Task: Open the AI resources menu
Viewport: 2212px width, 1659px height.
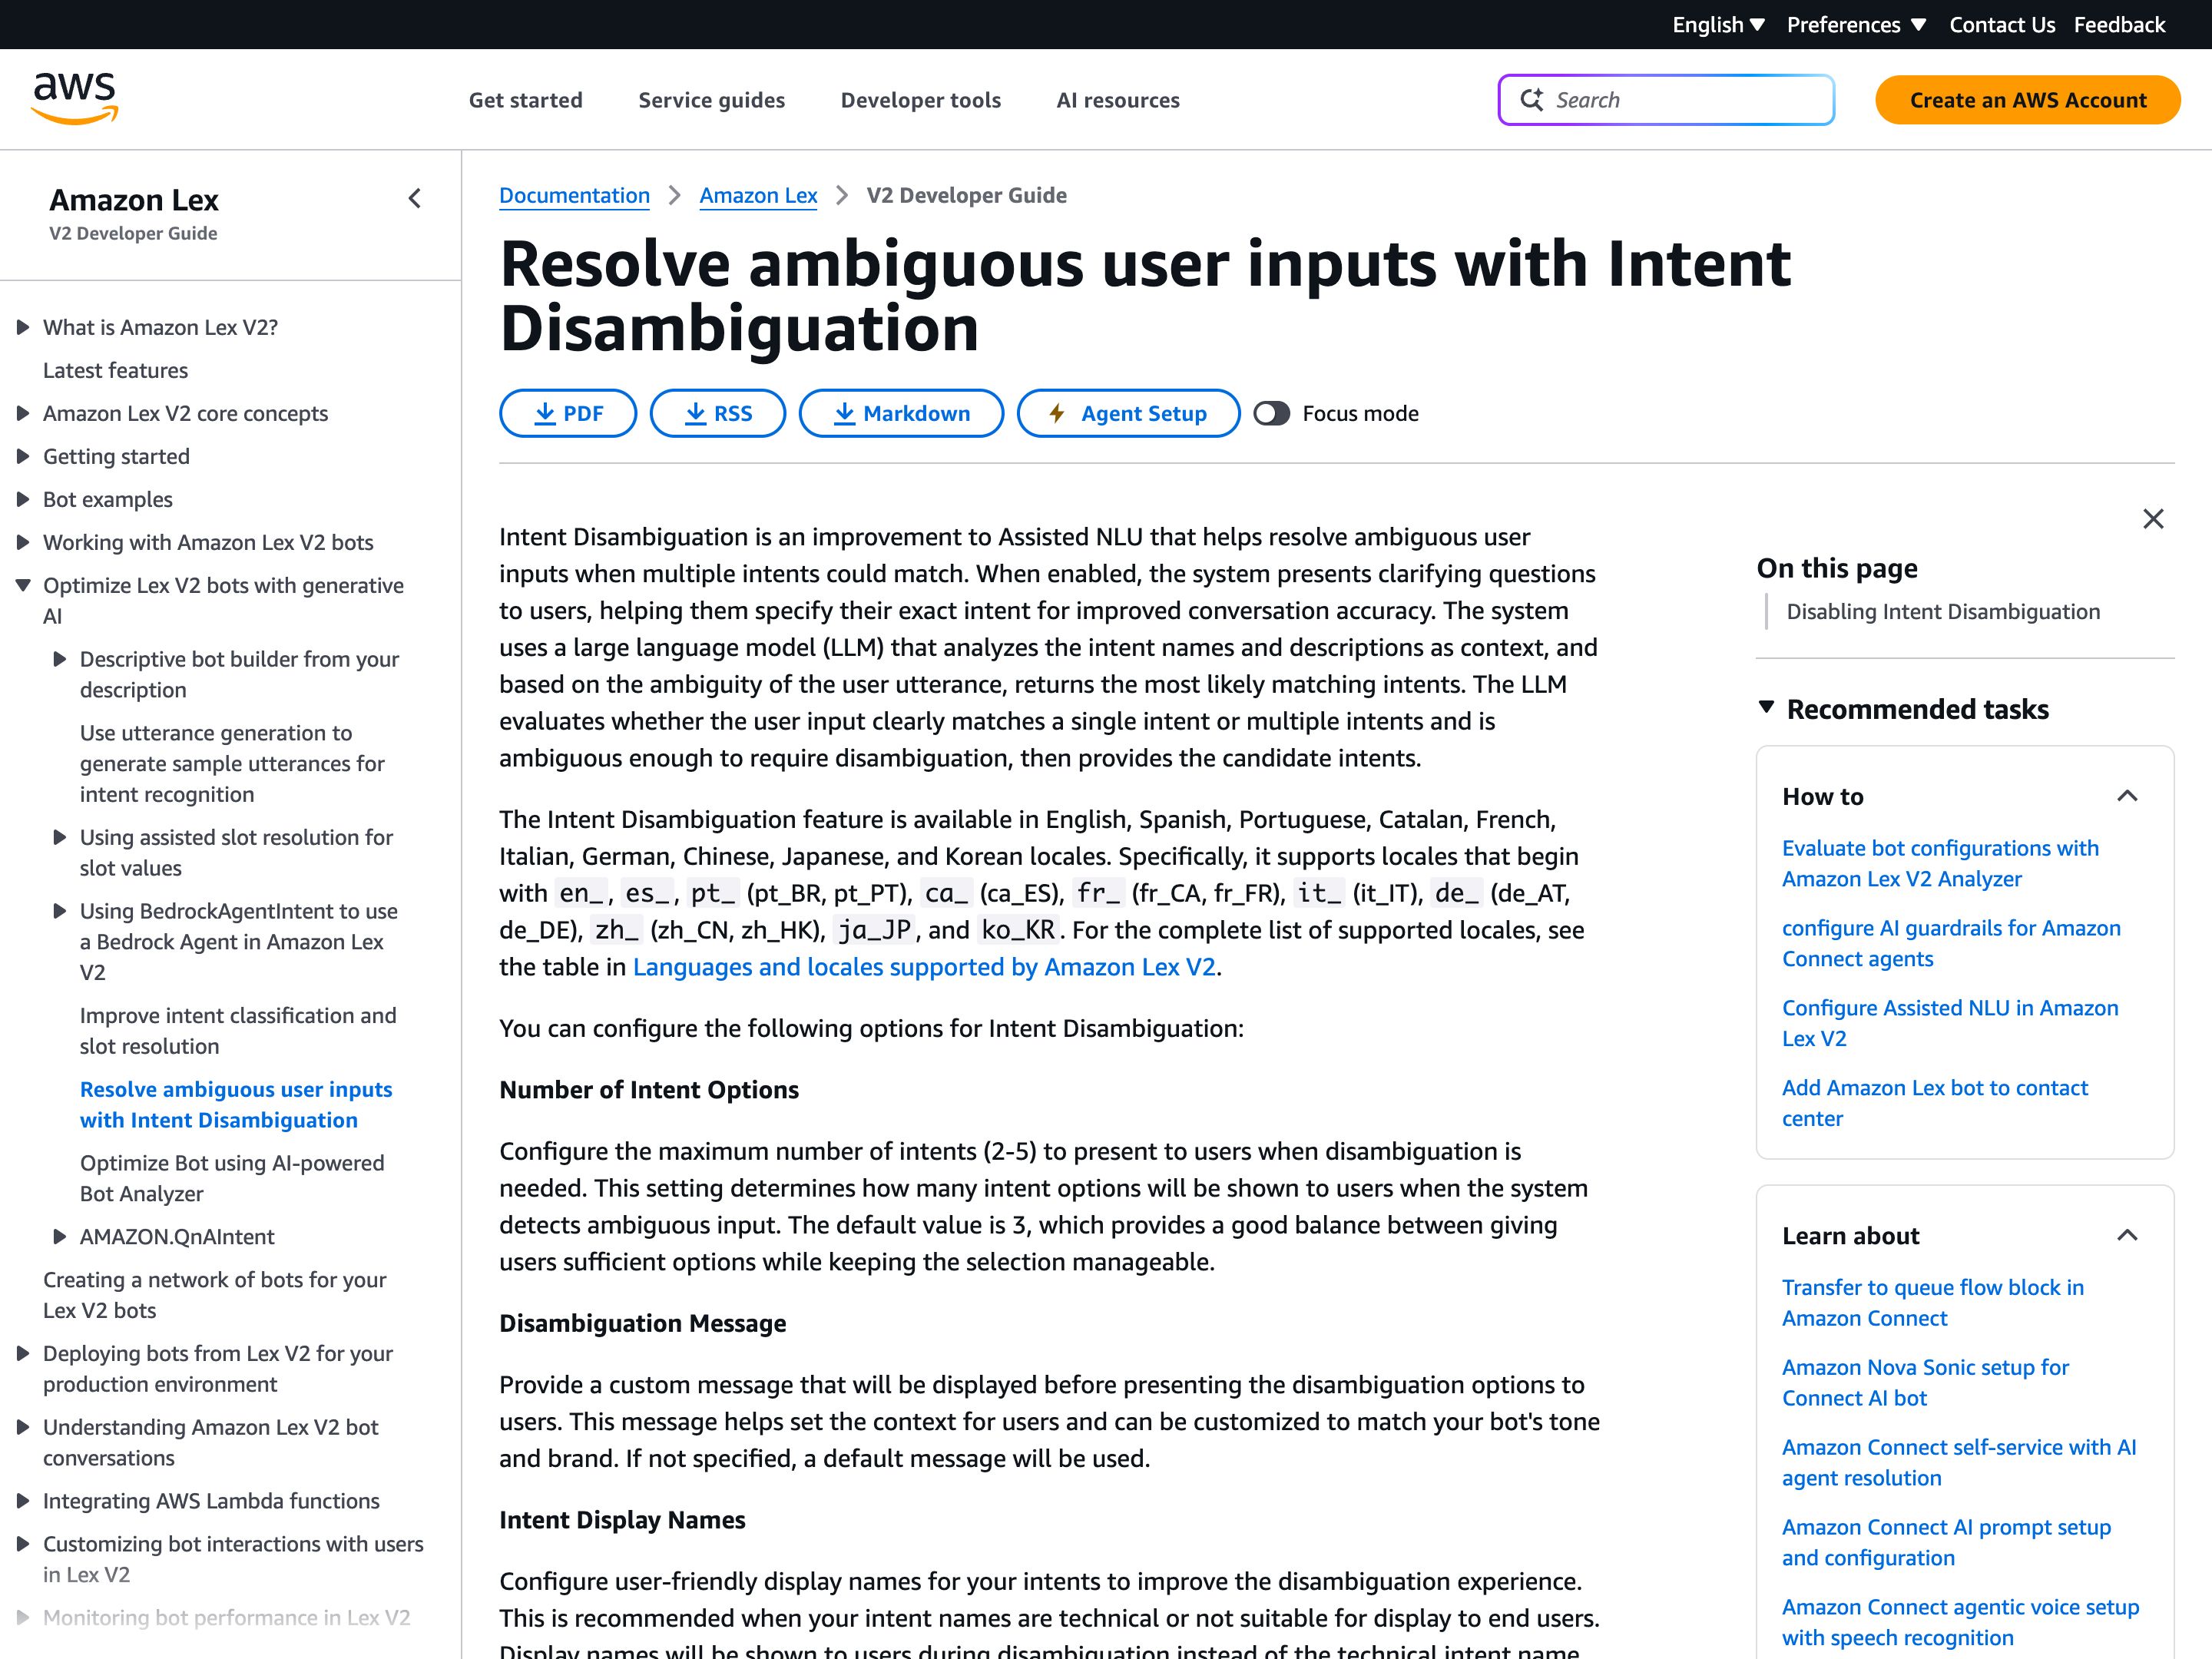Action: 1118,100
